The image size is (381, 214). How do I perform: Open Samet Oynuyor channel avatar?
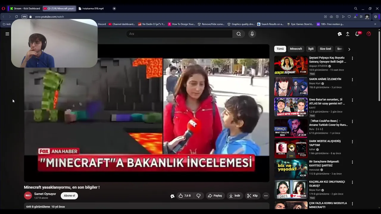28,196
